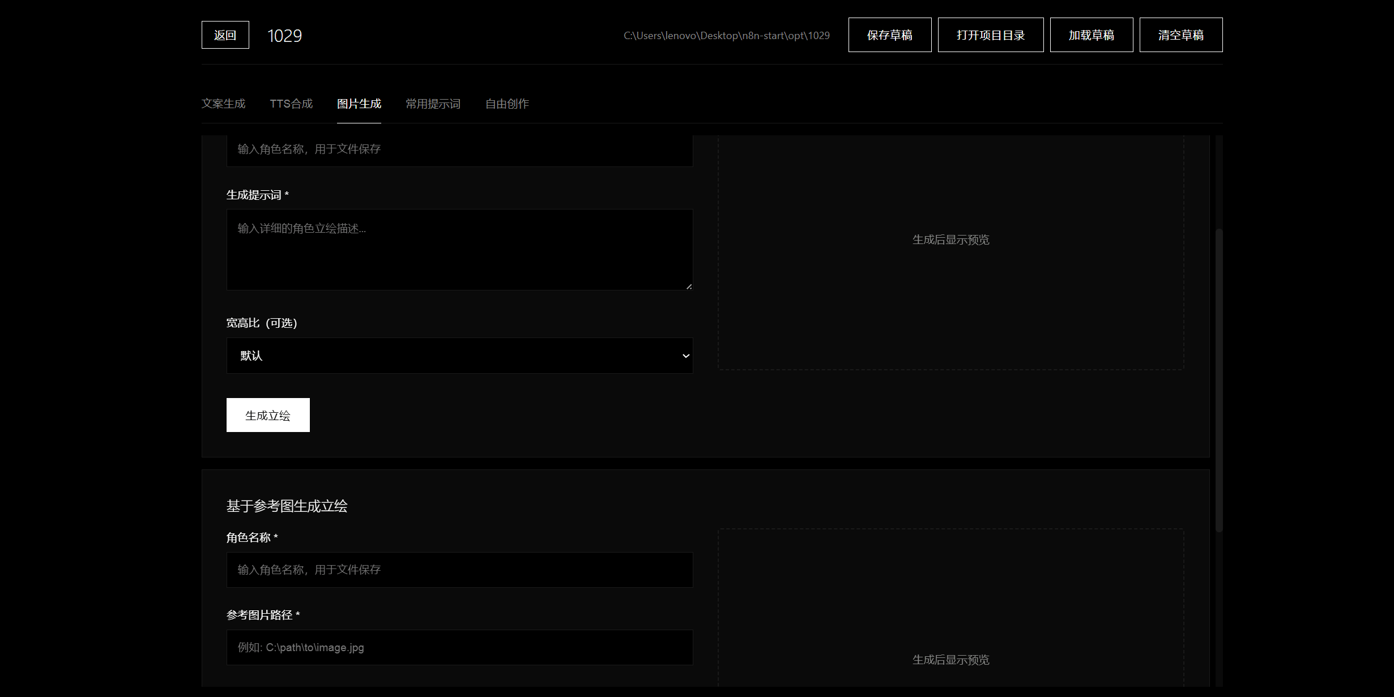Click the project title 1029
The image size is (1394, 697).
coord(284,36)
